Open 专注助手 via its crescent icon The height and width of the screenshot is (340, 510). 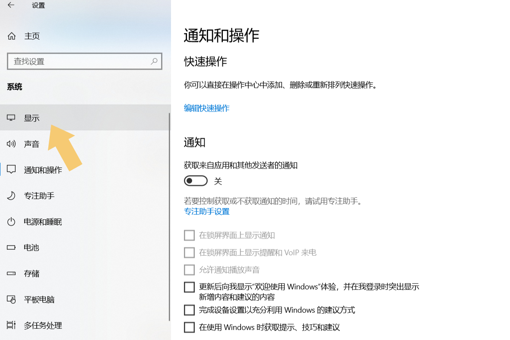coord(10,196)
